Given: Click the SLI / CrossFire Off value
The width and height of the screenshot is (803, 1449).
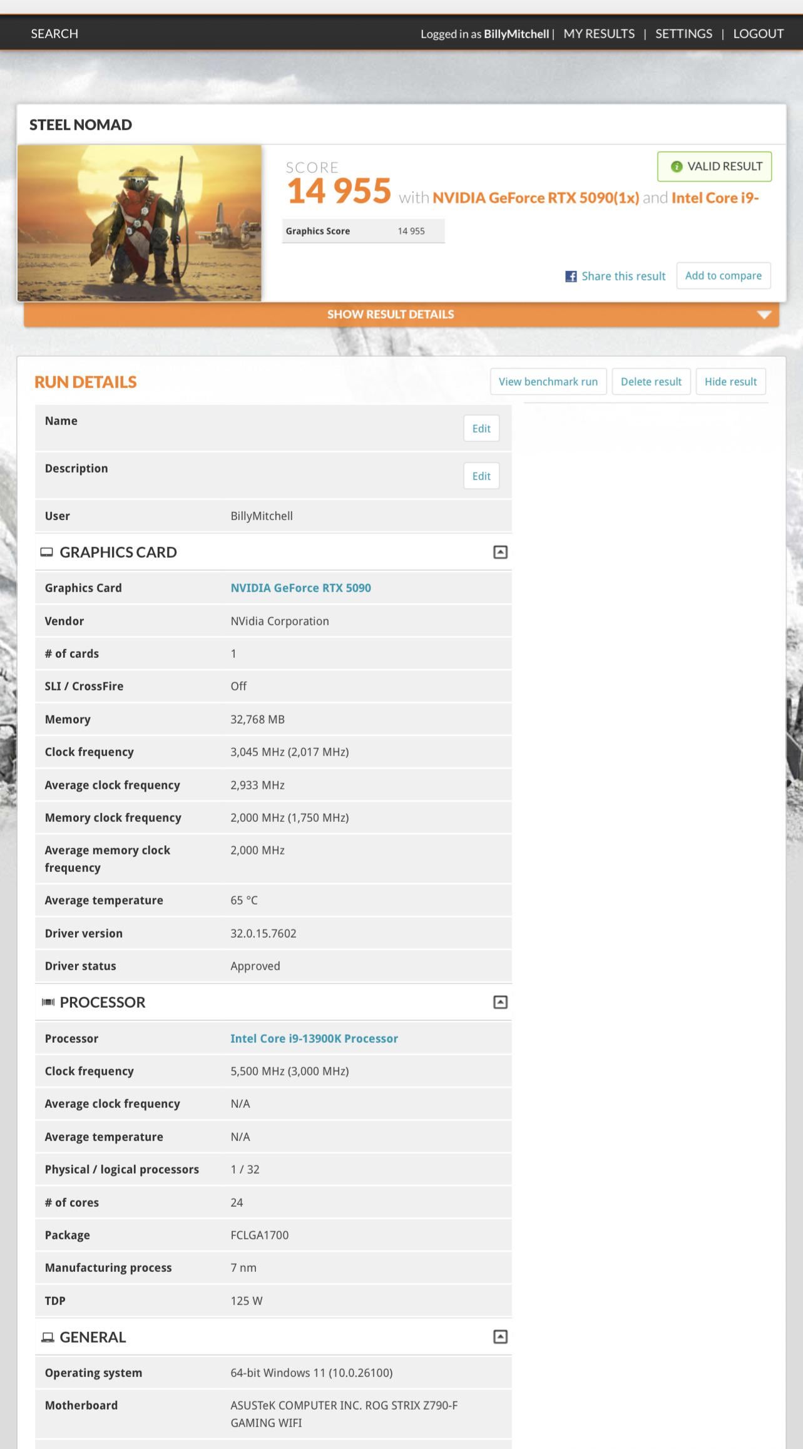Looking at the screenshot, I should (x=238, y=686).
